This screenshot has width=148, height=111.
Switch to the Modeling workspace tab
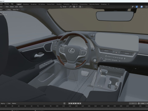(x=26, y=4)
